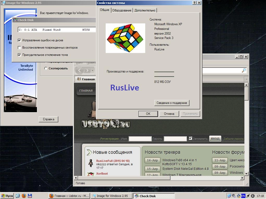Open 'System Disk NeleGal Edition 4.8' news

pyautogui.click(x=185, y=169)
